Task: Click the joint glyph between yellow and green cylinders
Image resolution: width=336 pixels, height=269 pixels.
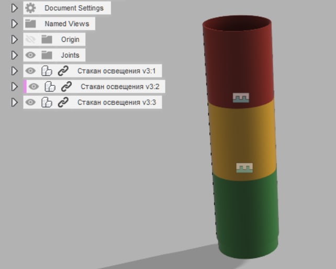Action: (244, 168)
